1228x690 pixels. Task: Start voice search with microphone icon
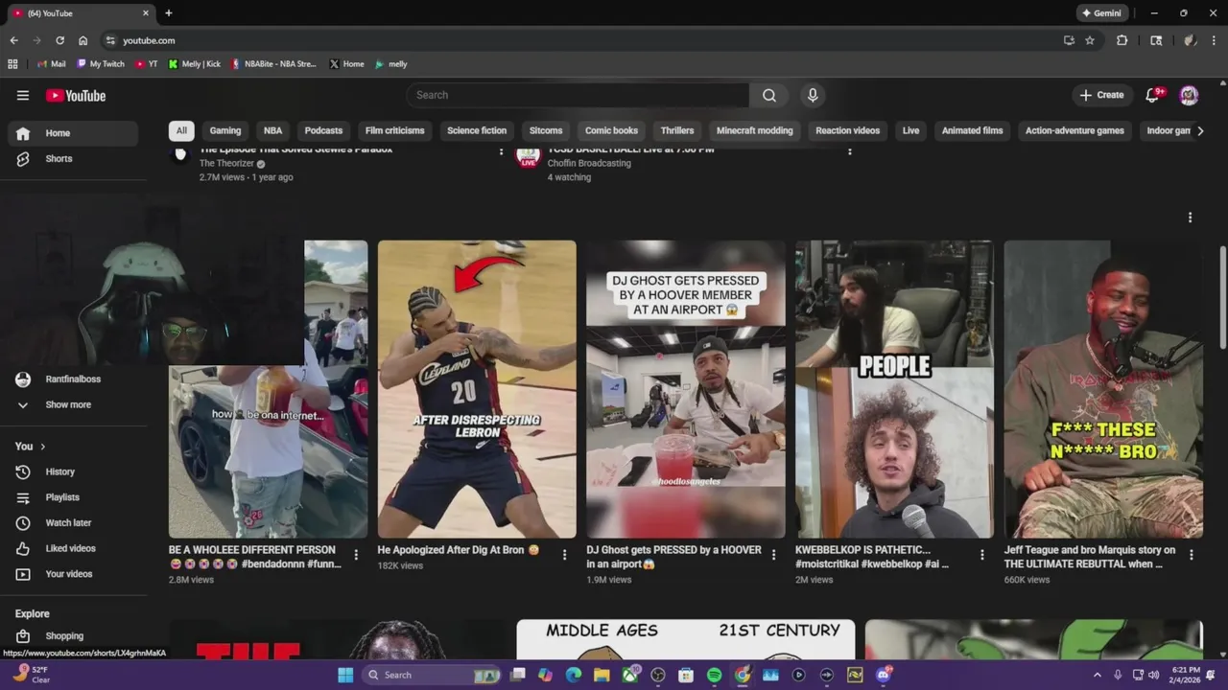tap(813, 95)
